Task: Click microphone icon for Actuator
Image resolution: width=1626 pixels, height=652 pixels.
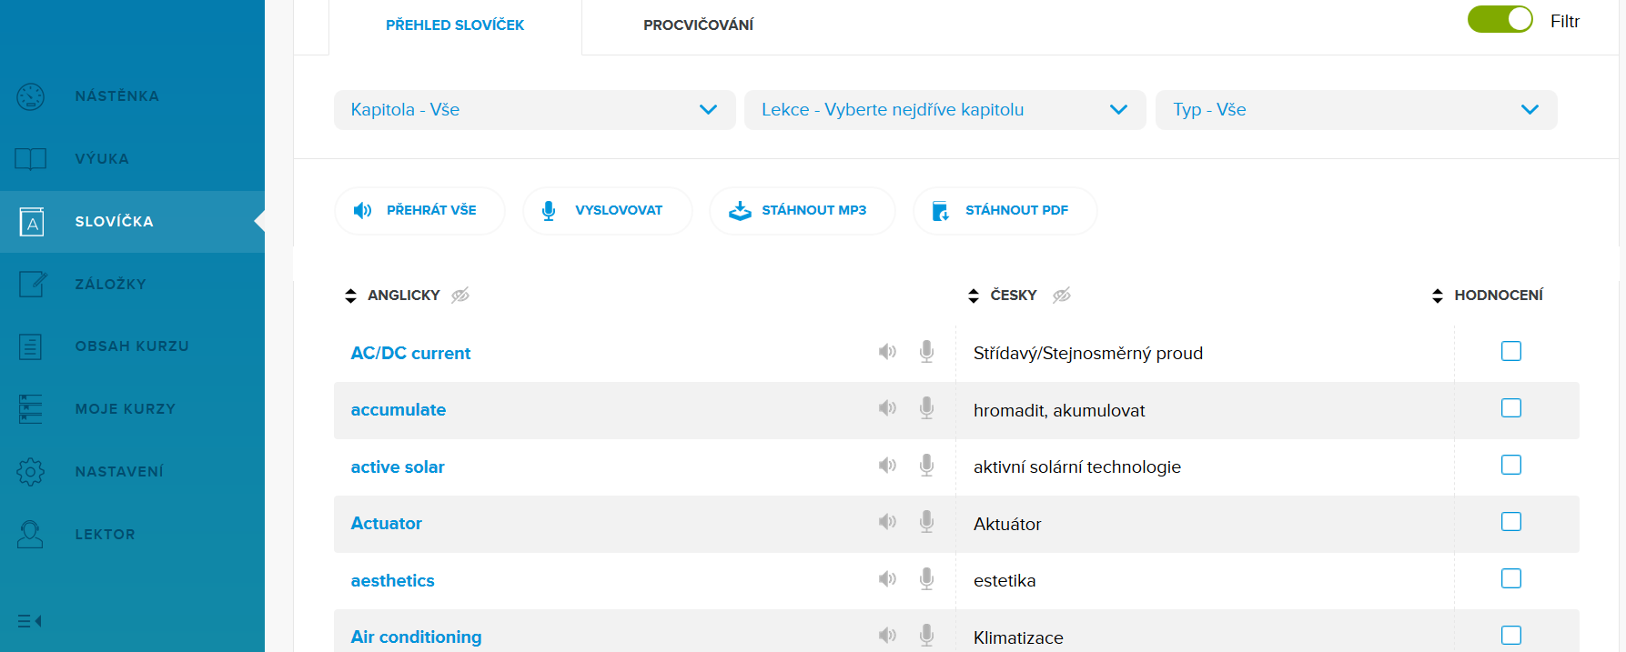Action: 926,522
